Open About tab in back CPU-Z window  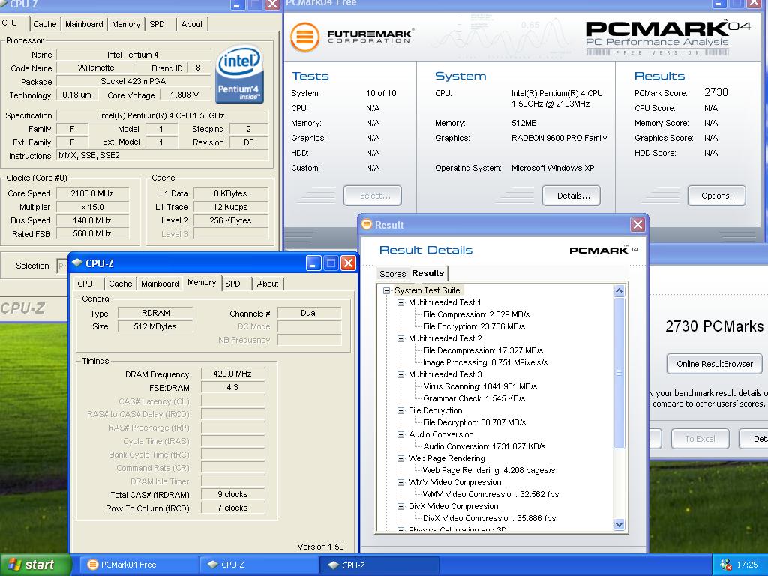coord(191,24)
